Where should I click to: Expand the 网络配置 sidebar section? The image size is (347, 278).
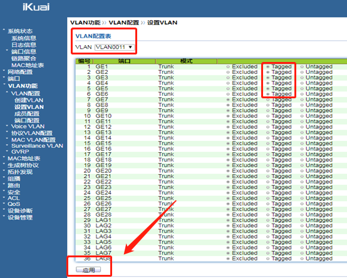(x=20, y=72)
